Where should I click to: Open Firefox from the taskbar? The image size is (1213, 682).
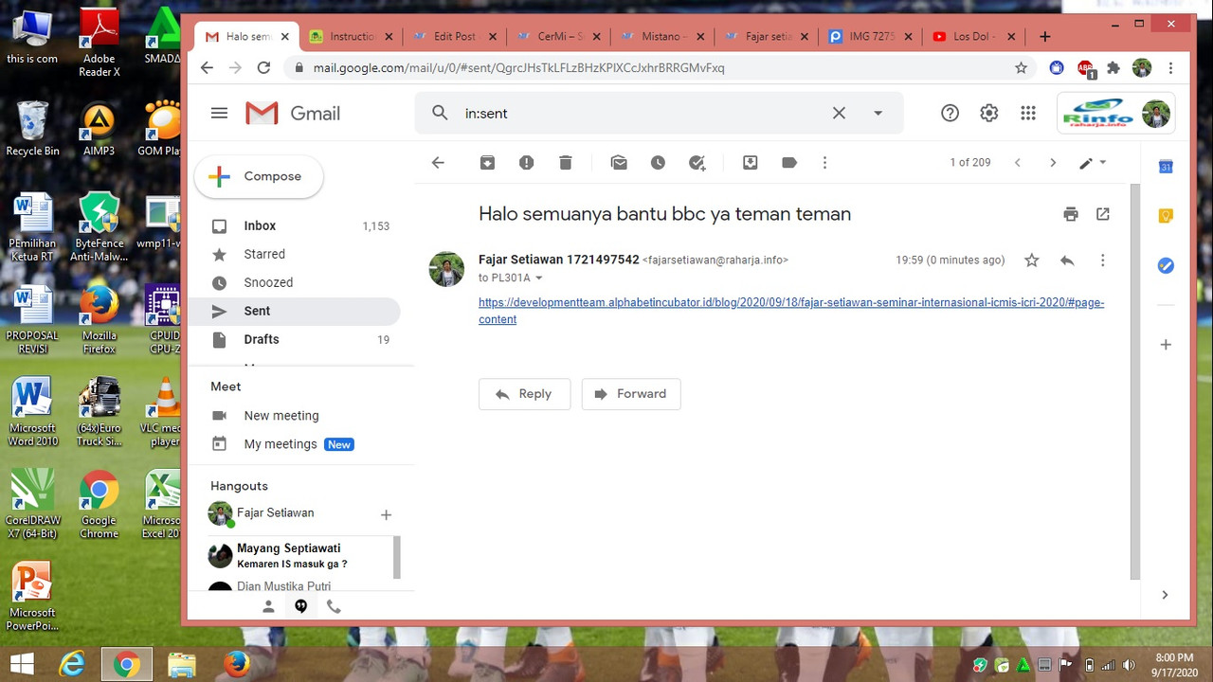click(237, 664)
